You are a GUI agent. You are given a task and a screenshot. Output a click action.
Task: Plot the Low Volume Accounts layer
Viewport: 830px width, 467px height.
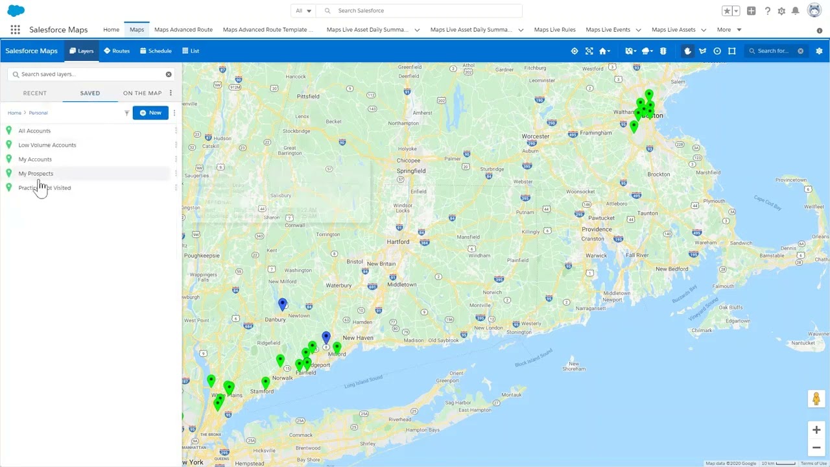[x=47, y=145]
